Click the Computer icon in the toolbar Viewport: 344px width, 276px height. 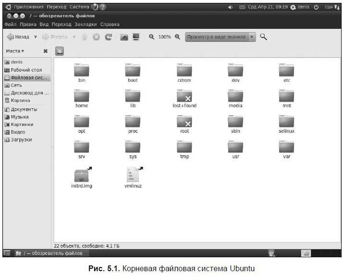pyautogui.click(x=136, y=37)
